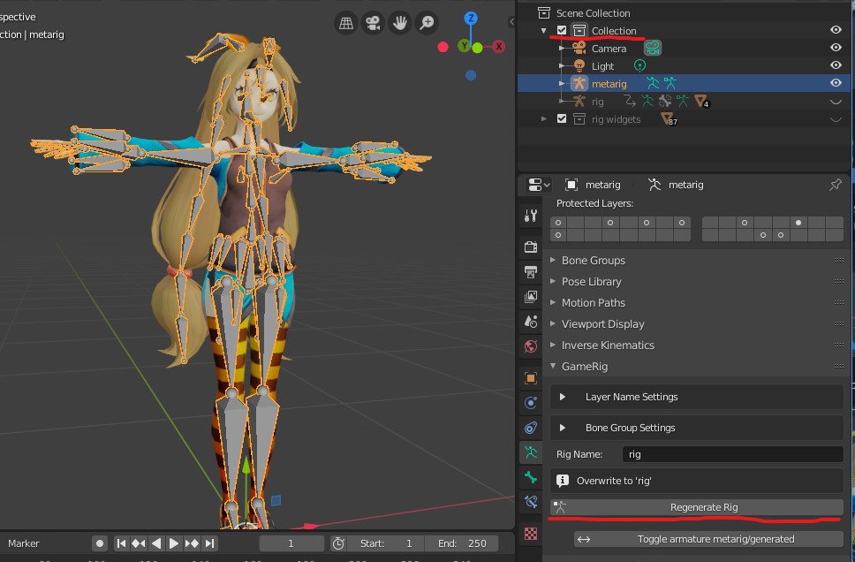Open the Bone properties tab

(x=531, y=477)
